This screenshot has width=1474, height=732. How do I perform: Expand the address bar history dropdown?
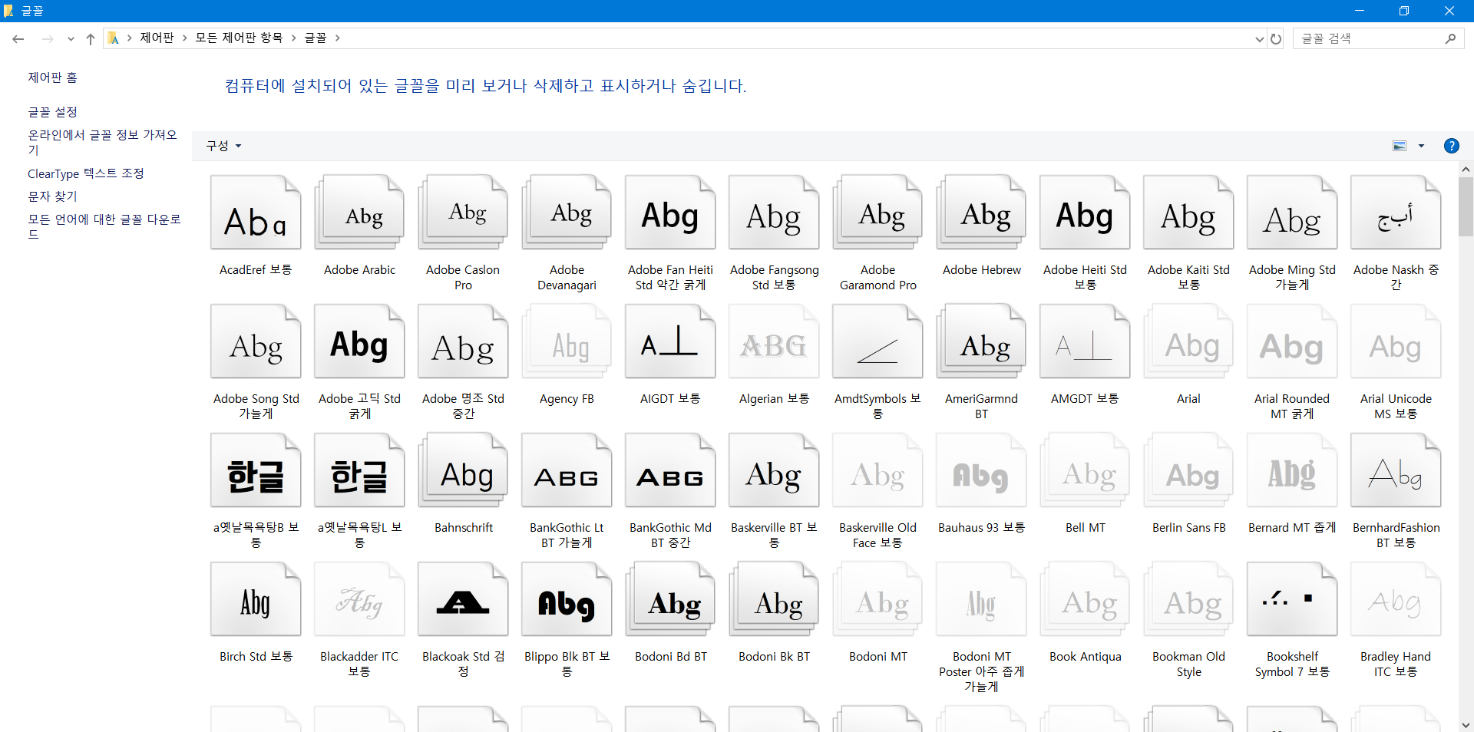[x=1259, y=38]
